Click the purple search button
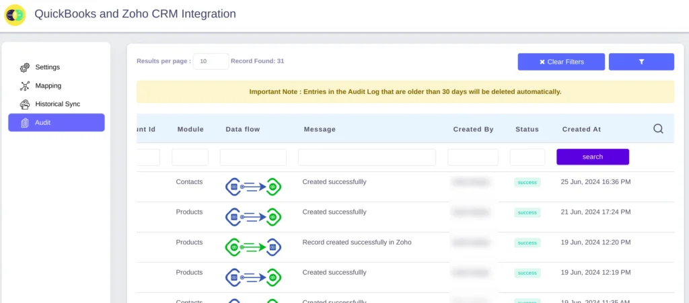The height and width of the screenshot is (303, 689). coord(592,157)
